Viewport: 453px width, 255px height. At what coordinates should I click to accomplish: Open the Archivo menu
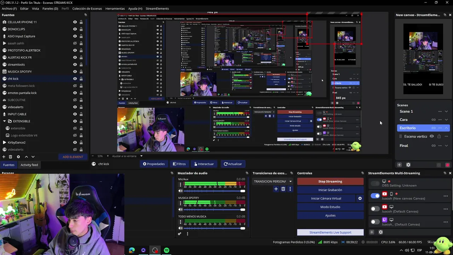(x=9, y=8)
